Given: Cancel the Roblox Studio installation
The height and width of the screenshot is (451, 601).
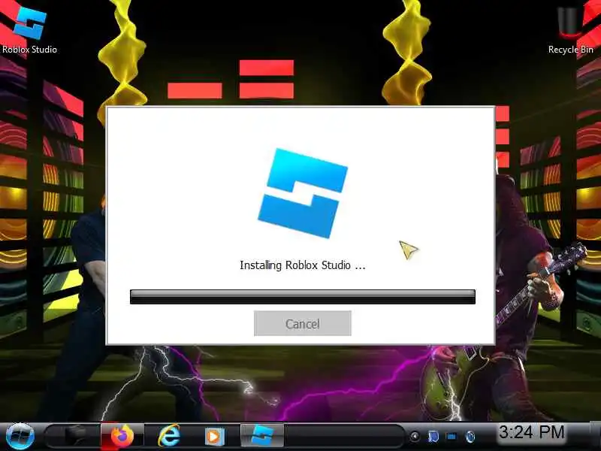Looking at the screenshot, I should coord(303,323).
